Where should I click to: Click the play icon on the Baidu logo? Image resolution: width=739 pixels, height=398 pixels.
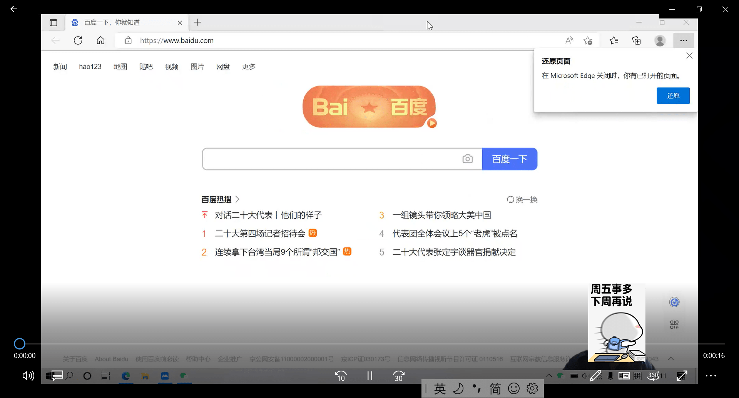point(432,123)
